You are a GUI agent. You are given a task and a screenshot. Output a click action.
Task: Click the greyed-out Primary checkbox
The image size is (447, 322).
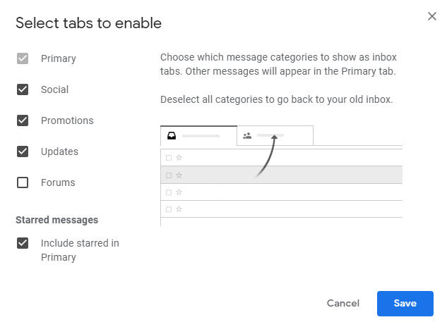[x=23, y=58]
